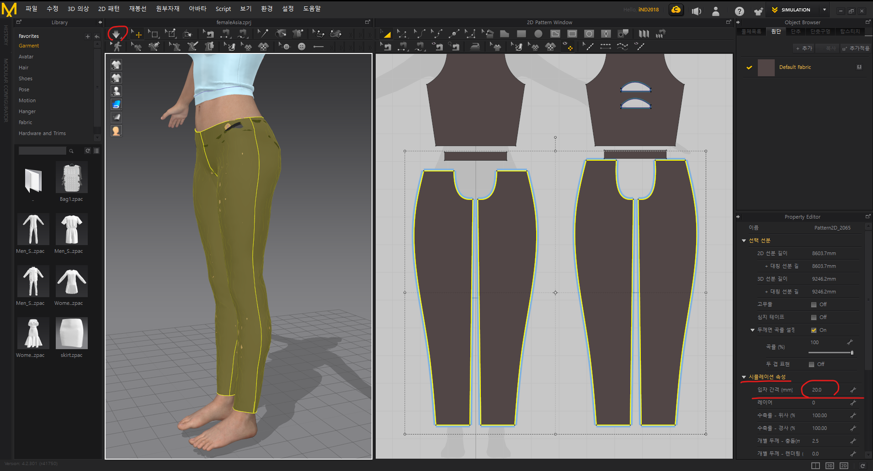
Task: Activate the Steam iron tool
Action: coord(475,46)
